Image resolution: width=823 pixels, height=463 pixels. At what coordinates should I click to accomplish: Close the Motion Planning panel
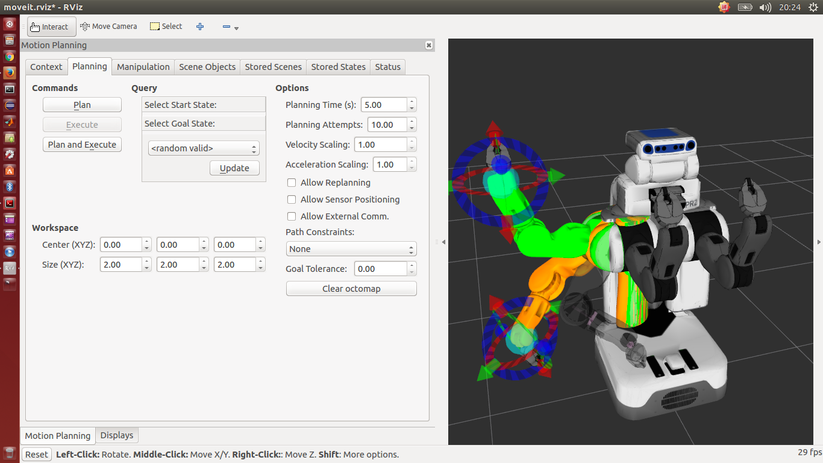pos(428,45)
